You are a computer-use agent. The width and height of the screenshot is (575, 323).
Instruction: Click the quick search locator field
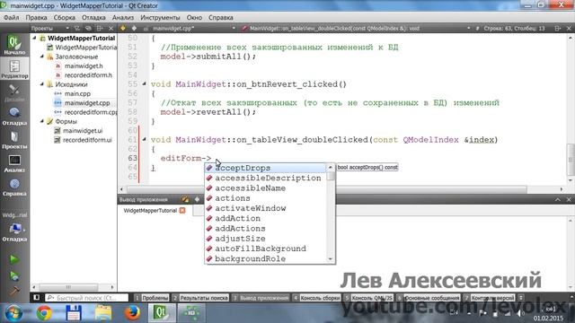[x=87, y=298]
